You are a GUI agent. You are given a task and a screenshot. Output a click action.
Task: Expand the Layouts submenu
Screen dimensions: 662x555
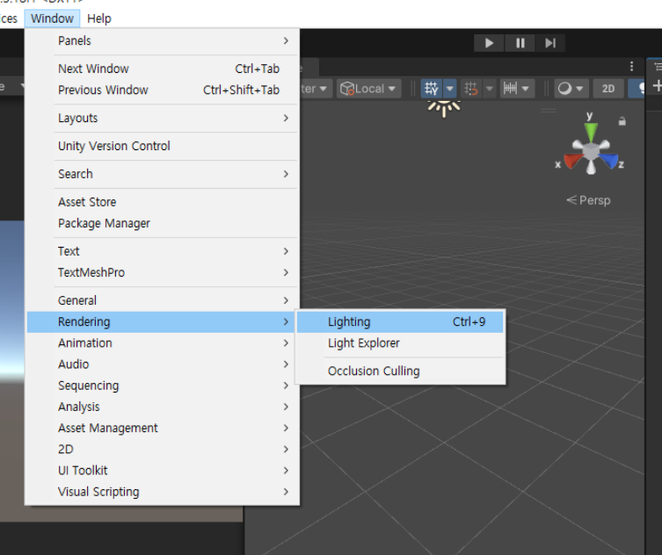point(163,118)
